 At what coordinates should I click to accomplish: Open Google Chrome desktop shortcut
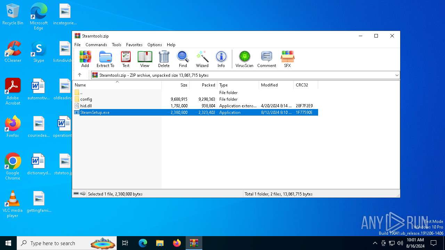pyautogui.click(x=13, y=167)
